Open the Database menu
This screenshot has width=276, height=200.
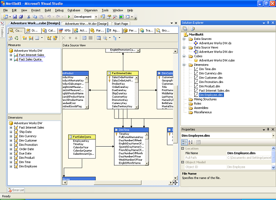[x=74, y=10]
